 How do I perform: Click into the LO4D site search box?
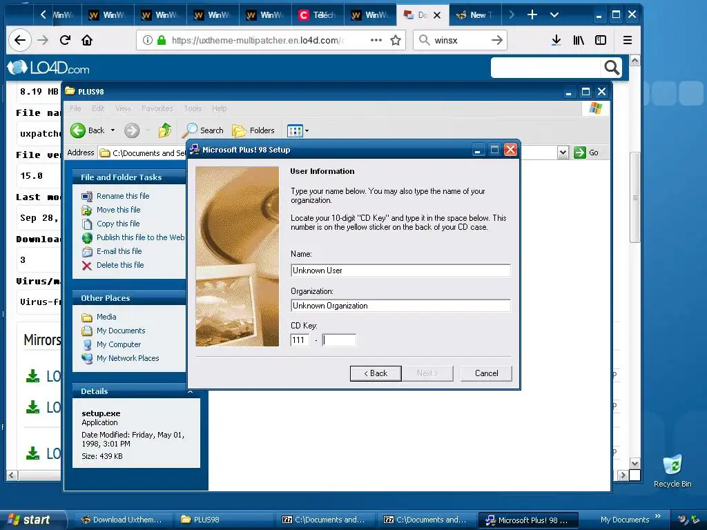tap(546, 68)
